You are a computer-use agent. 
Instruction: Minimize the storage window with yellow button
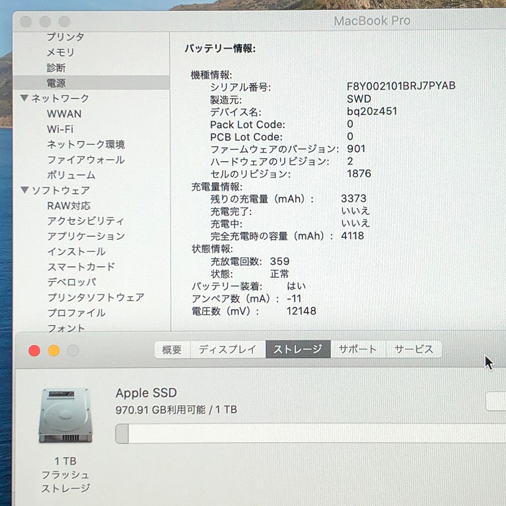[x=54, y=351]
